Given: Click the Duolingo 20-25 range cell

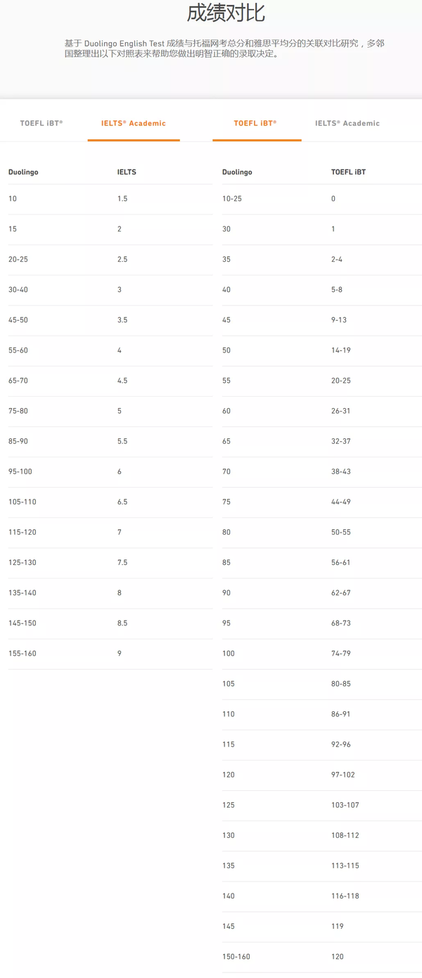Looking at the screenshot, I should coord(18,260).
